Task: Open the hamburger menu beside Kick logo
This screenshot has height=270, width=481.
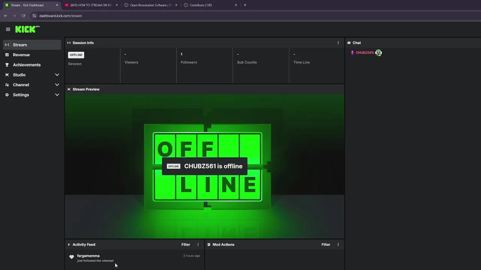Action: point(8,29)
